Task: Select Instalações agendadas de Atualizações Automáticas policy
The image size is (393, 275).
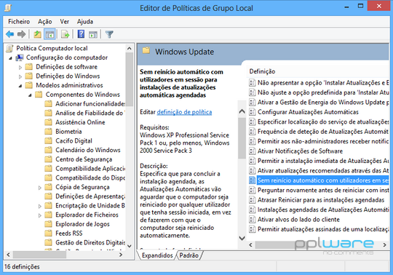Action: [x=323, y=210]
